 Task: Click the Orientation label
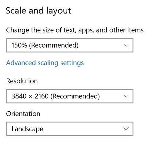tap(23, 114)
